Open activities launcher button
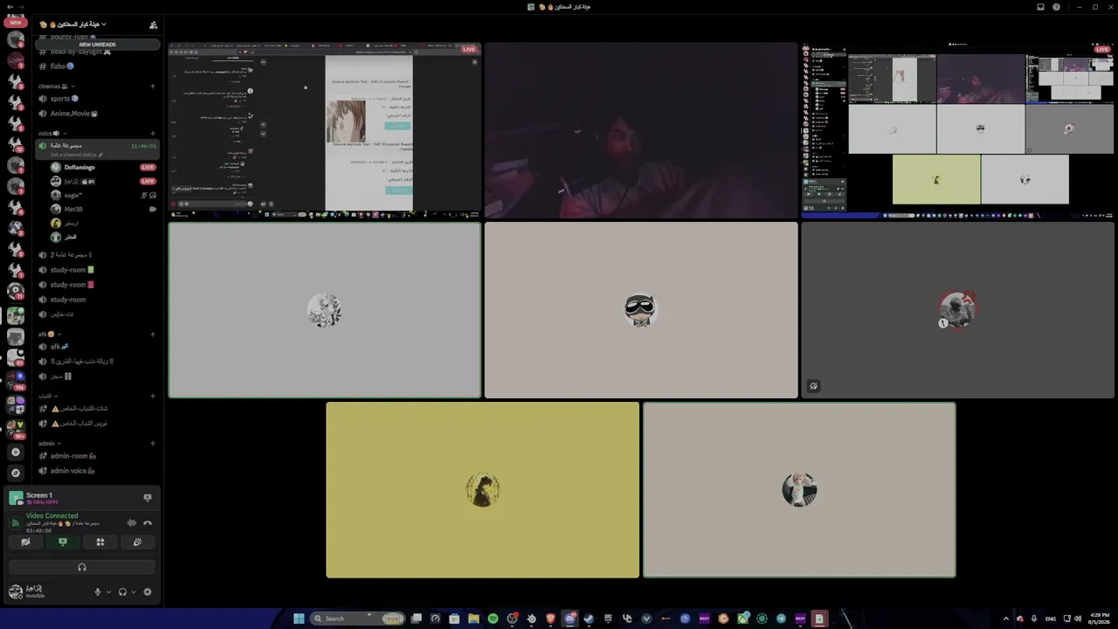Viewport: 1118px width, 629px height. [x=100, y=543]
